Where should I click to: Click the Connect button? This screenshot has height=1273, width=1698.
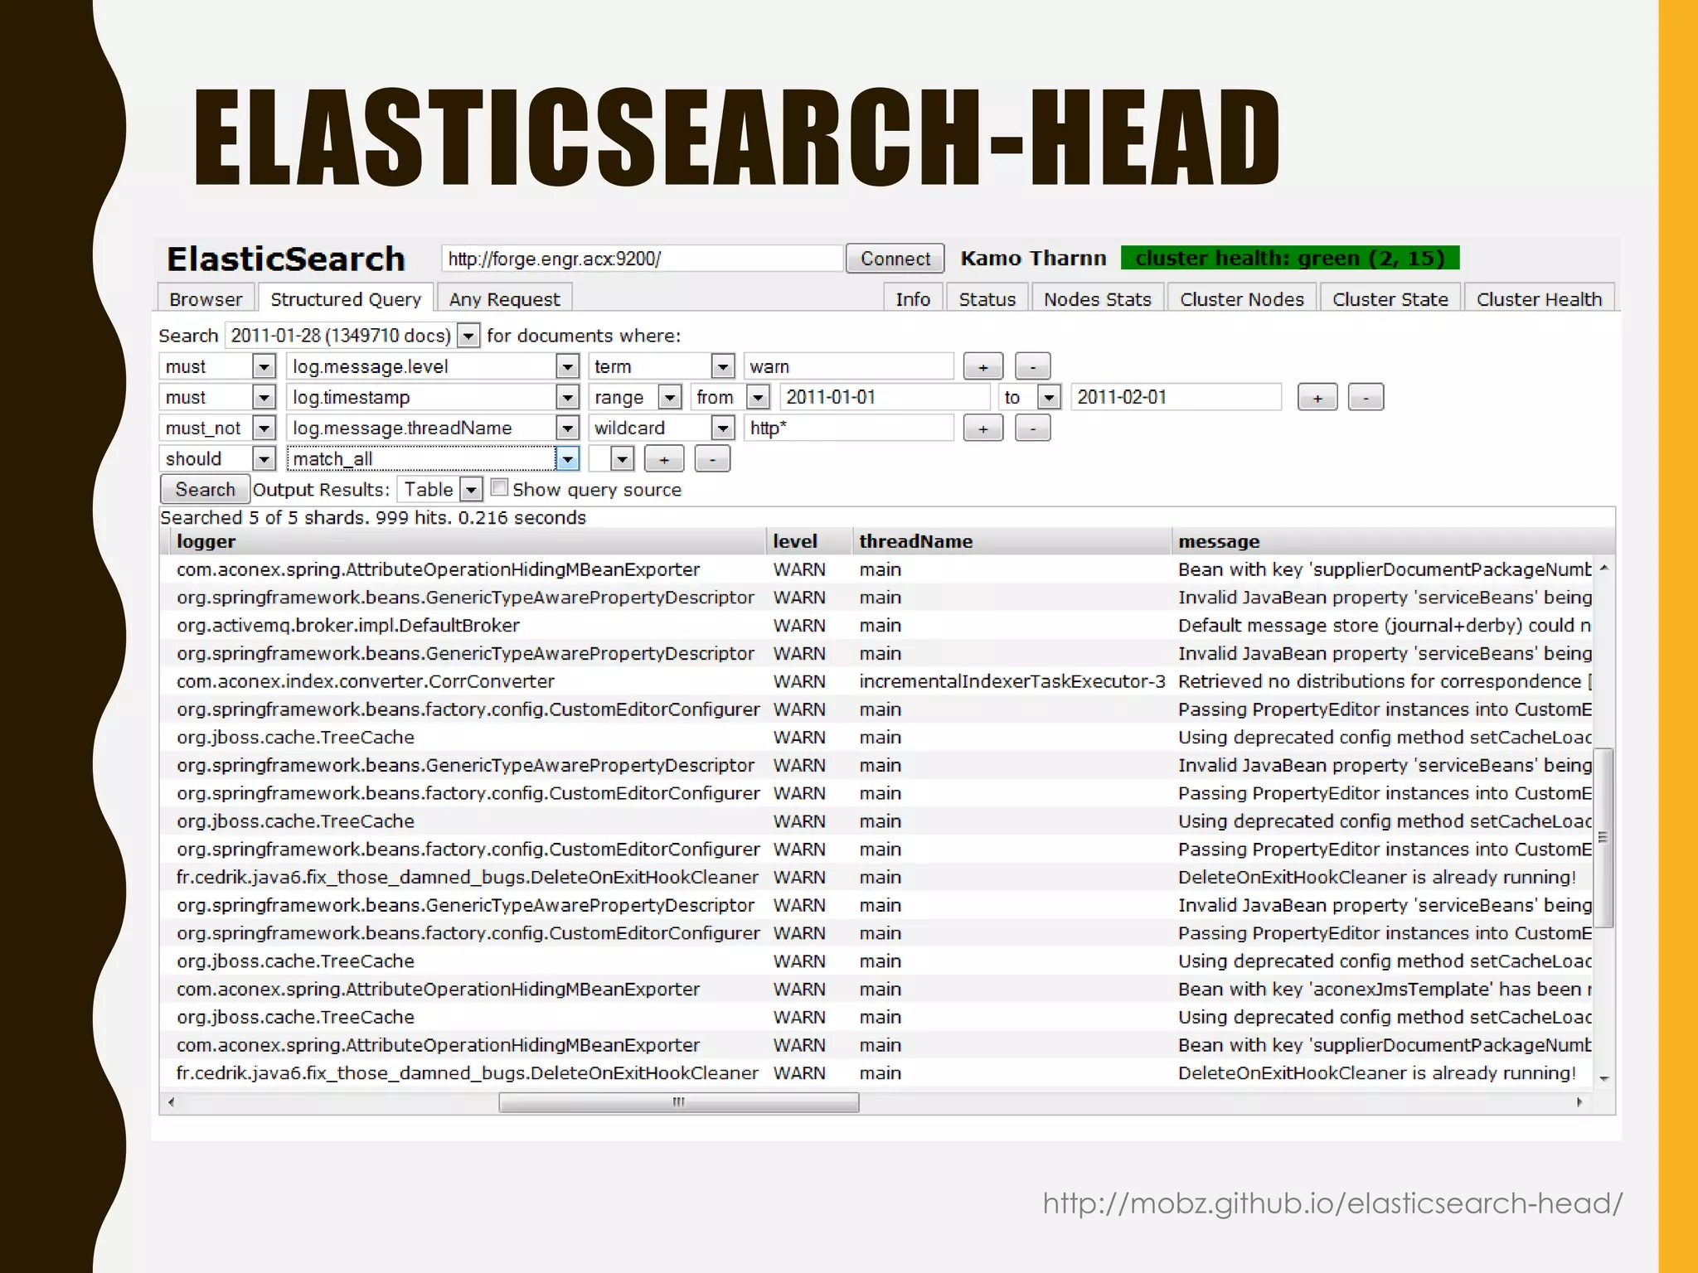coord(895,259)
